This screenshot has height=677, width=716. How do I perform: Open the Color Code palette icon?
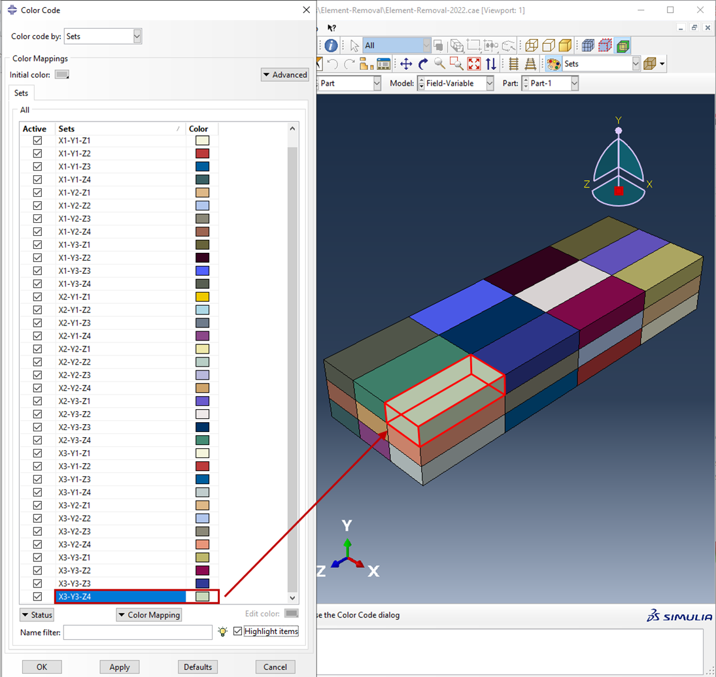pos(553,64)
